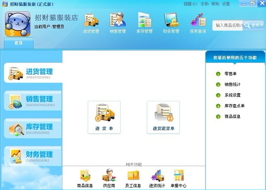Select 销售管理 in the left sidebar
This screenshot has height=190, width=266.
click(33, 101)
